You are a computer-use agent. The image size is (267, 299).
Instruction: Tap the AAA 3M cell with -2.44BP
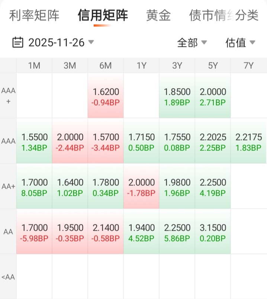tap(70, 141)
